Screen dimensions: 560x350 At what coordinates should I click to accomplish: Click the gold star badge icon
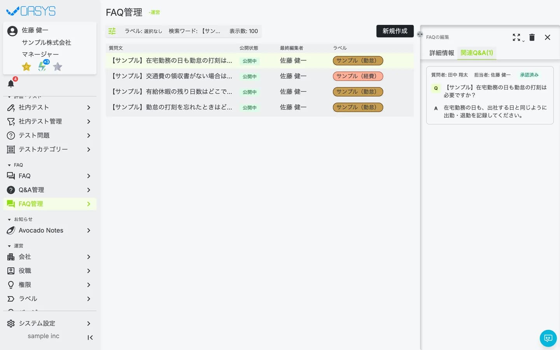(26, 67)
